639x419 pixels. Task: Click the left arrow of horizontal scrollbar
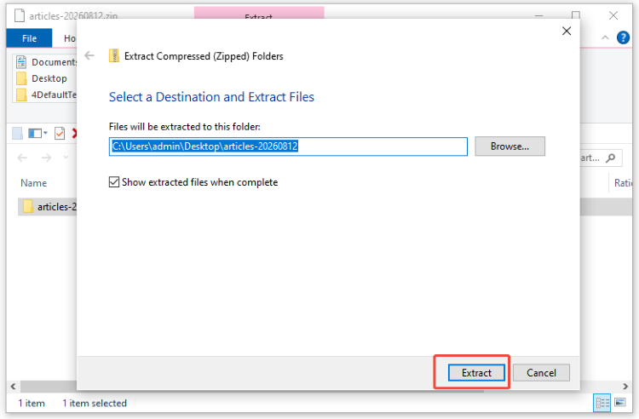tap(13, 386)
